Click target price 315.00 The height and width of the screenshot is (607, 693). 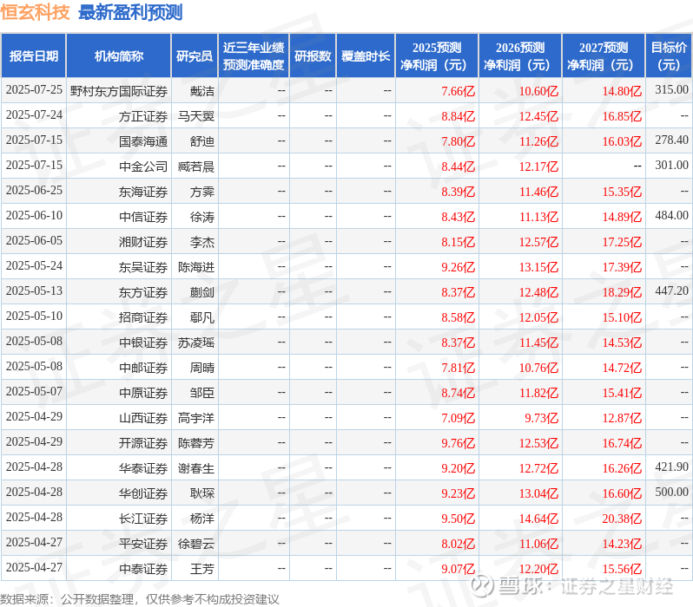672,89
